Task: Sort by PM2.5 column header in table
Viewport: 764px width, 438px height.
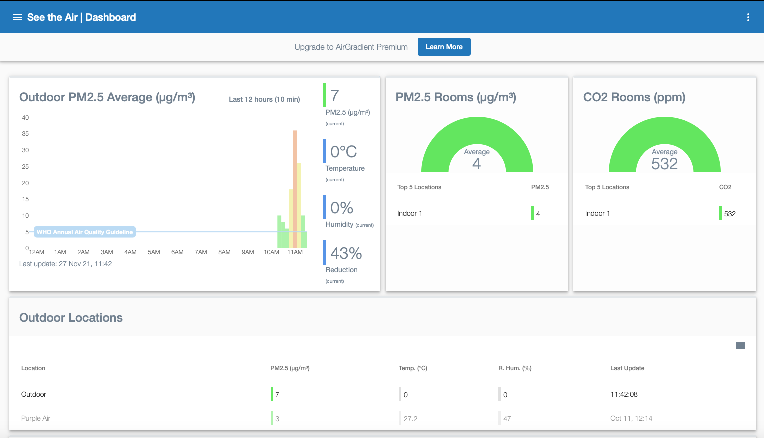Action: pos(290,368)
